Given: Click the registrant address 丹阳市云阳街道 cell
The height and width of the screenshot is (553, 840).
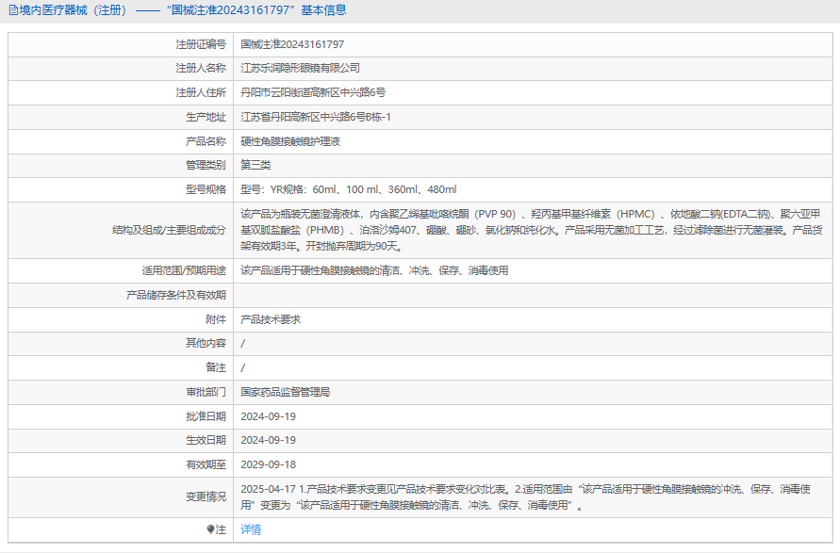Looking at the screenshot, I should (x=313, y=93).
